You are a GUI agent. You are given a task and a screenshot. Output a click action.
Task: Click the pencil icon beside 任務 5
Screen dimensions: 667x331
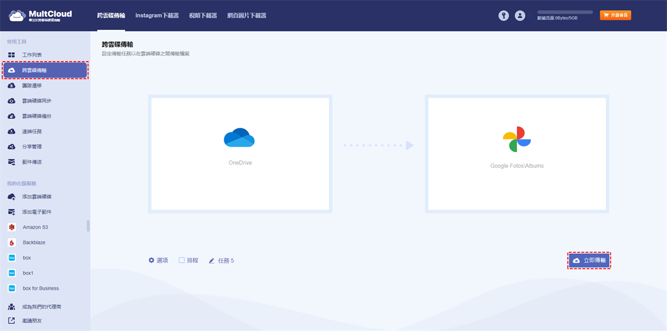pos(212,260)
